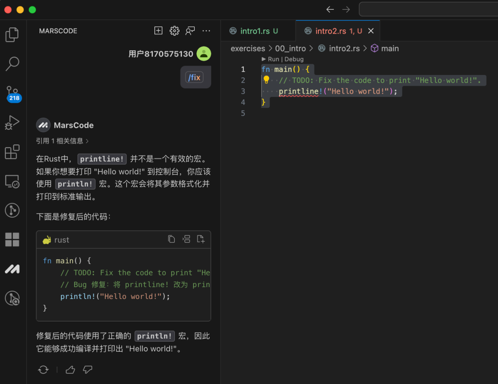This screenshot has width=498, height=384.
Task: Click the MARSCODE panel title
Action: tap(58, 31)
